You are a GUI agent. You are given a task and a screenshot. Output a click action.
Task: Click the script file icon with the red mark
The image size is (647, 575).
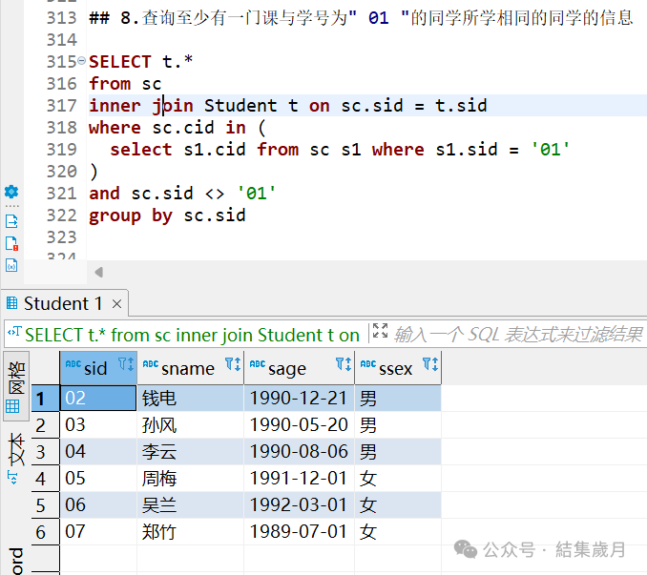[x=11, y=243]
